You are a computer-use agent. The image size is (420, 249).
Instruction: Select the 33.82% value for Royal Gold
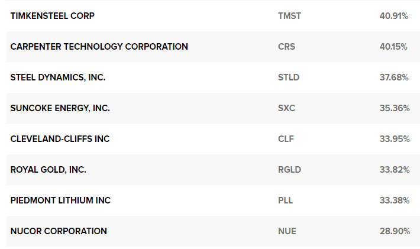(x=394, y=170)
